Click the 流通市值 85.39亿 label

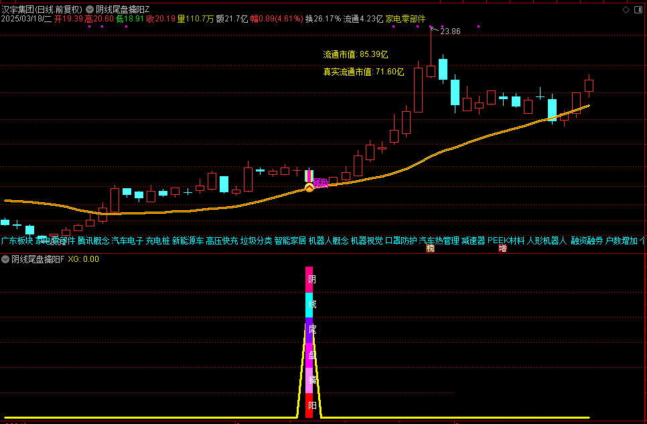[356, 54]
